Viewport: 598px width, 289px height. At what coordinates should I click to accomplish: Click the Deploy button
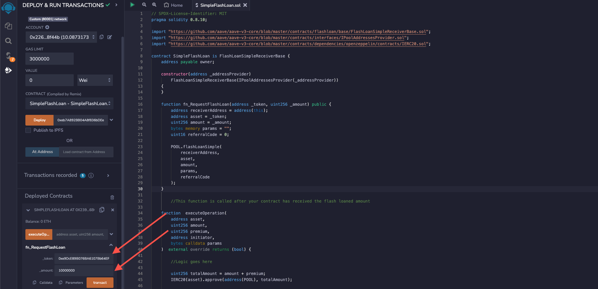tap(39, 120)
